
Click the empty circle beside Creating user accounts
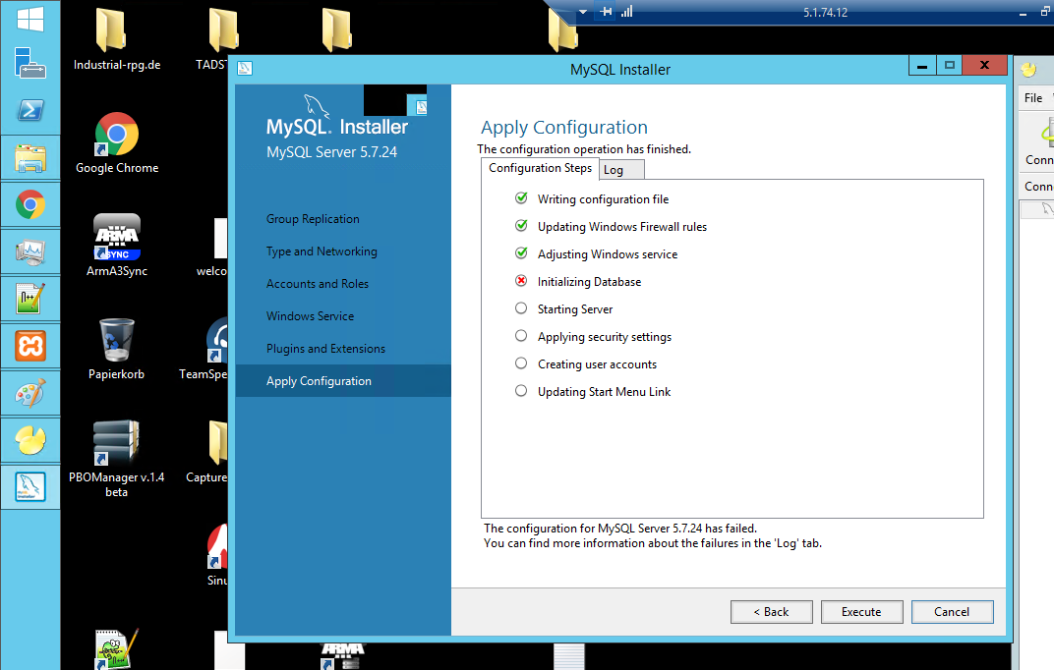(x=521, y=363)
